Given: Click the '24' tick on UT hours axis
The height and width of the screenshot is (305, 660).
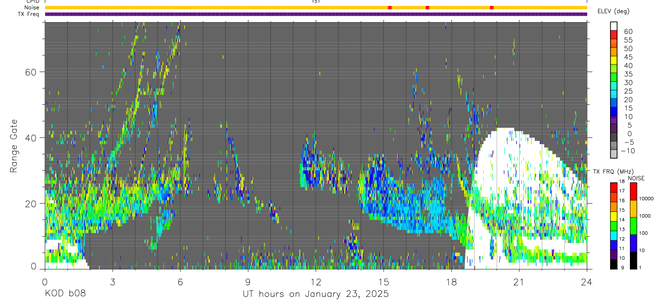Looking at the screenshot, I should tap(586, 281).
